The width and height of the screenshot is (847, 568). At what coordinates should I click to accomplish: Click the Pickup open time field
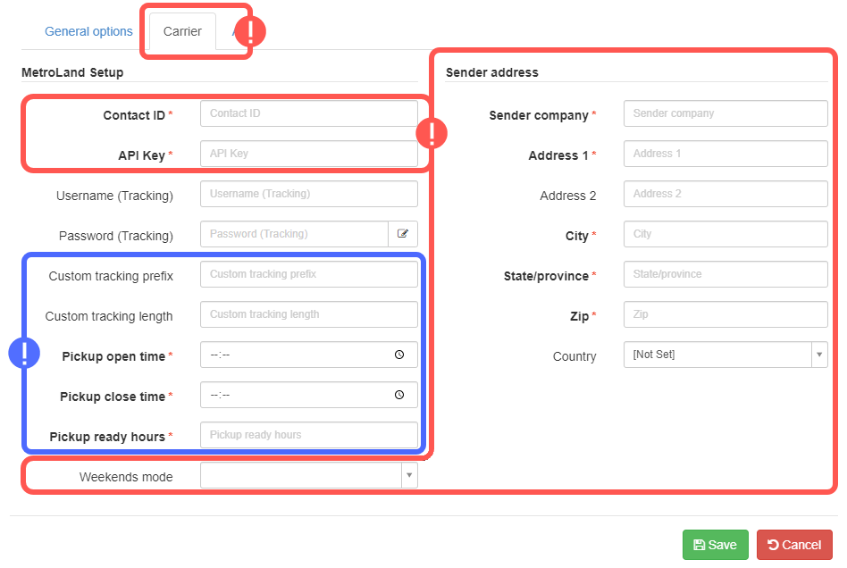(x=309, y=355)
